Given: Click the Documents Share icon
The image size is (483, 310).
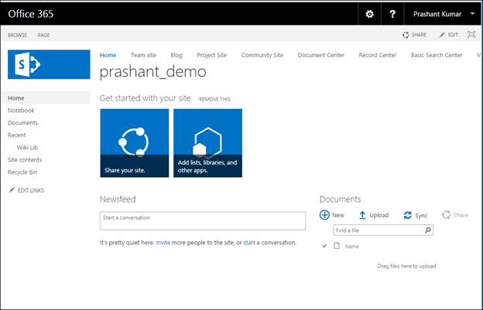Looking at the screenshot, I should point(446,215).
